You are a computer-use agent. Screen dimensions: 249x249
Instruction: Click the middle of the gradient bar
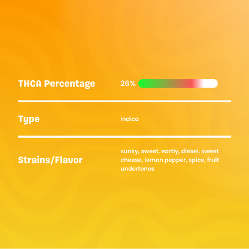click(178, 83)
